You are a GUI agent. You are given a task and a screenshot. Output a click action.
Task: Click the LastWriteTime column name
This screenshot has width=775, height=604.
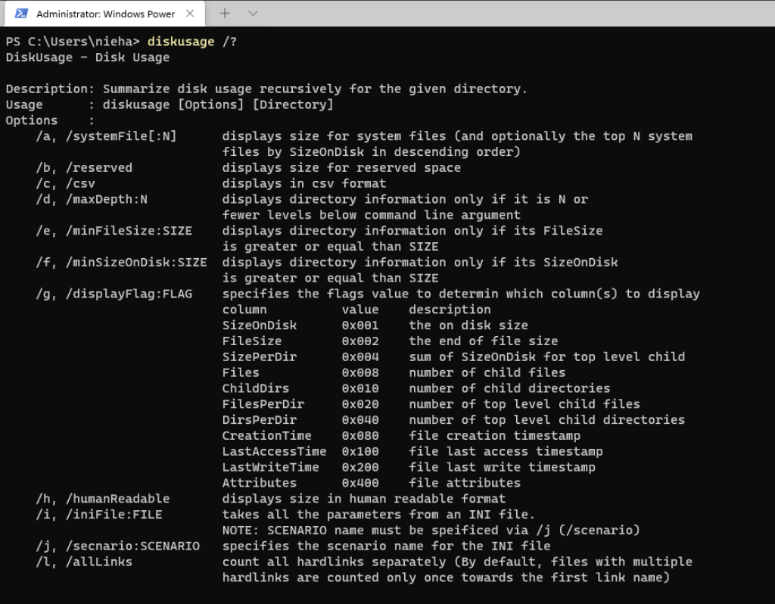[270, 467]
